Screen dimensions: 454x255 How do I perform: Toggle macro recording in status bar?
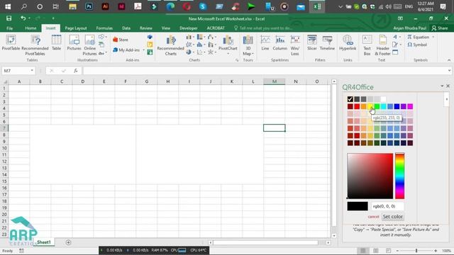(x=22, y=251)
